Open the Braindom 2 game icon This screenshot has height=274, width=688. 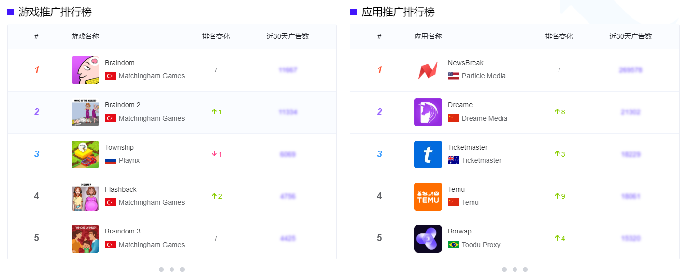85,112
